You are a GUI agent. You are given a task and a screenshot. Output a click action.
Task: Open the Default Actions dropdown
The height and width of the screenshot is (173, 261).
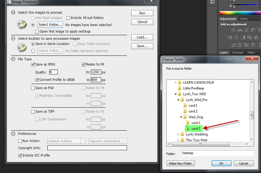point(83,141)
